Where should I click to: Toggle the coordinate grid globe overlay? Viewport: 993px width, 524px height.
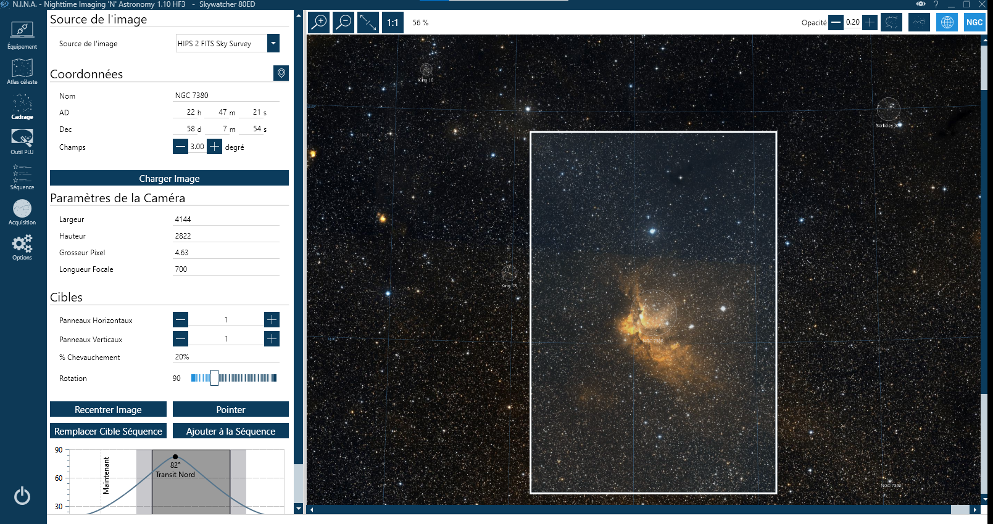(x=947, y=22)
